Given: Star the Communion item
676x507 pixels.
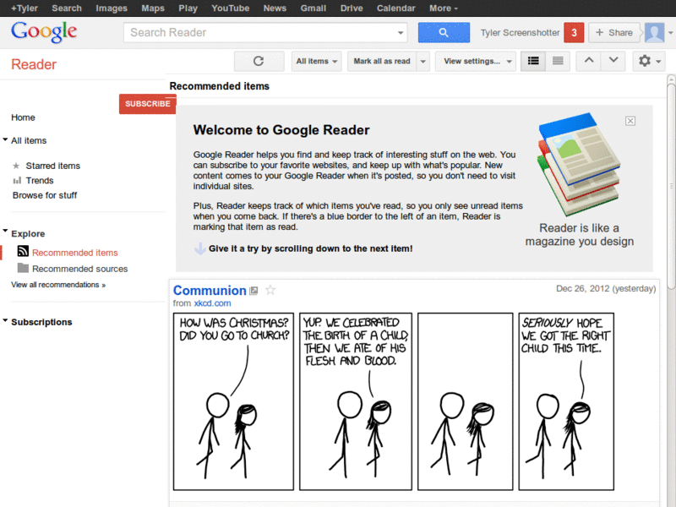Looking at the screenshot, I should (x=270, y=290).
